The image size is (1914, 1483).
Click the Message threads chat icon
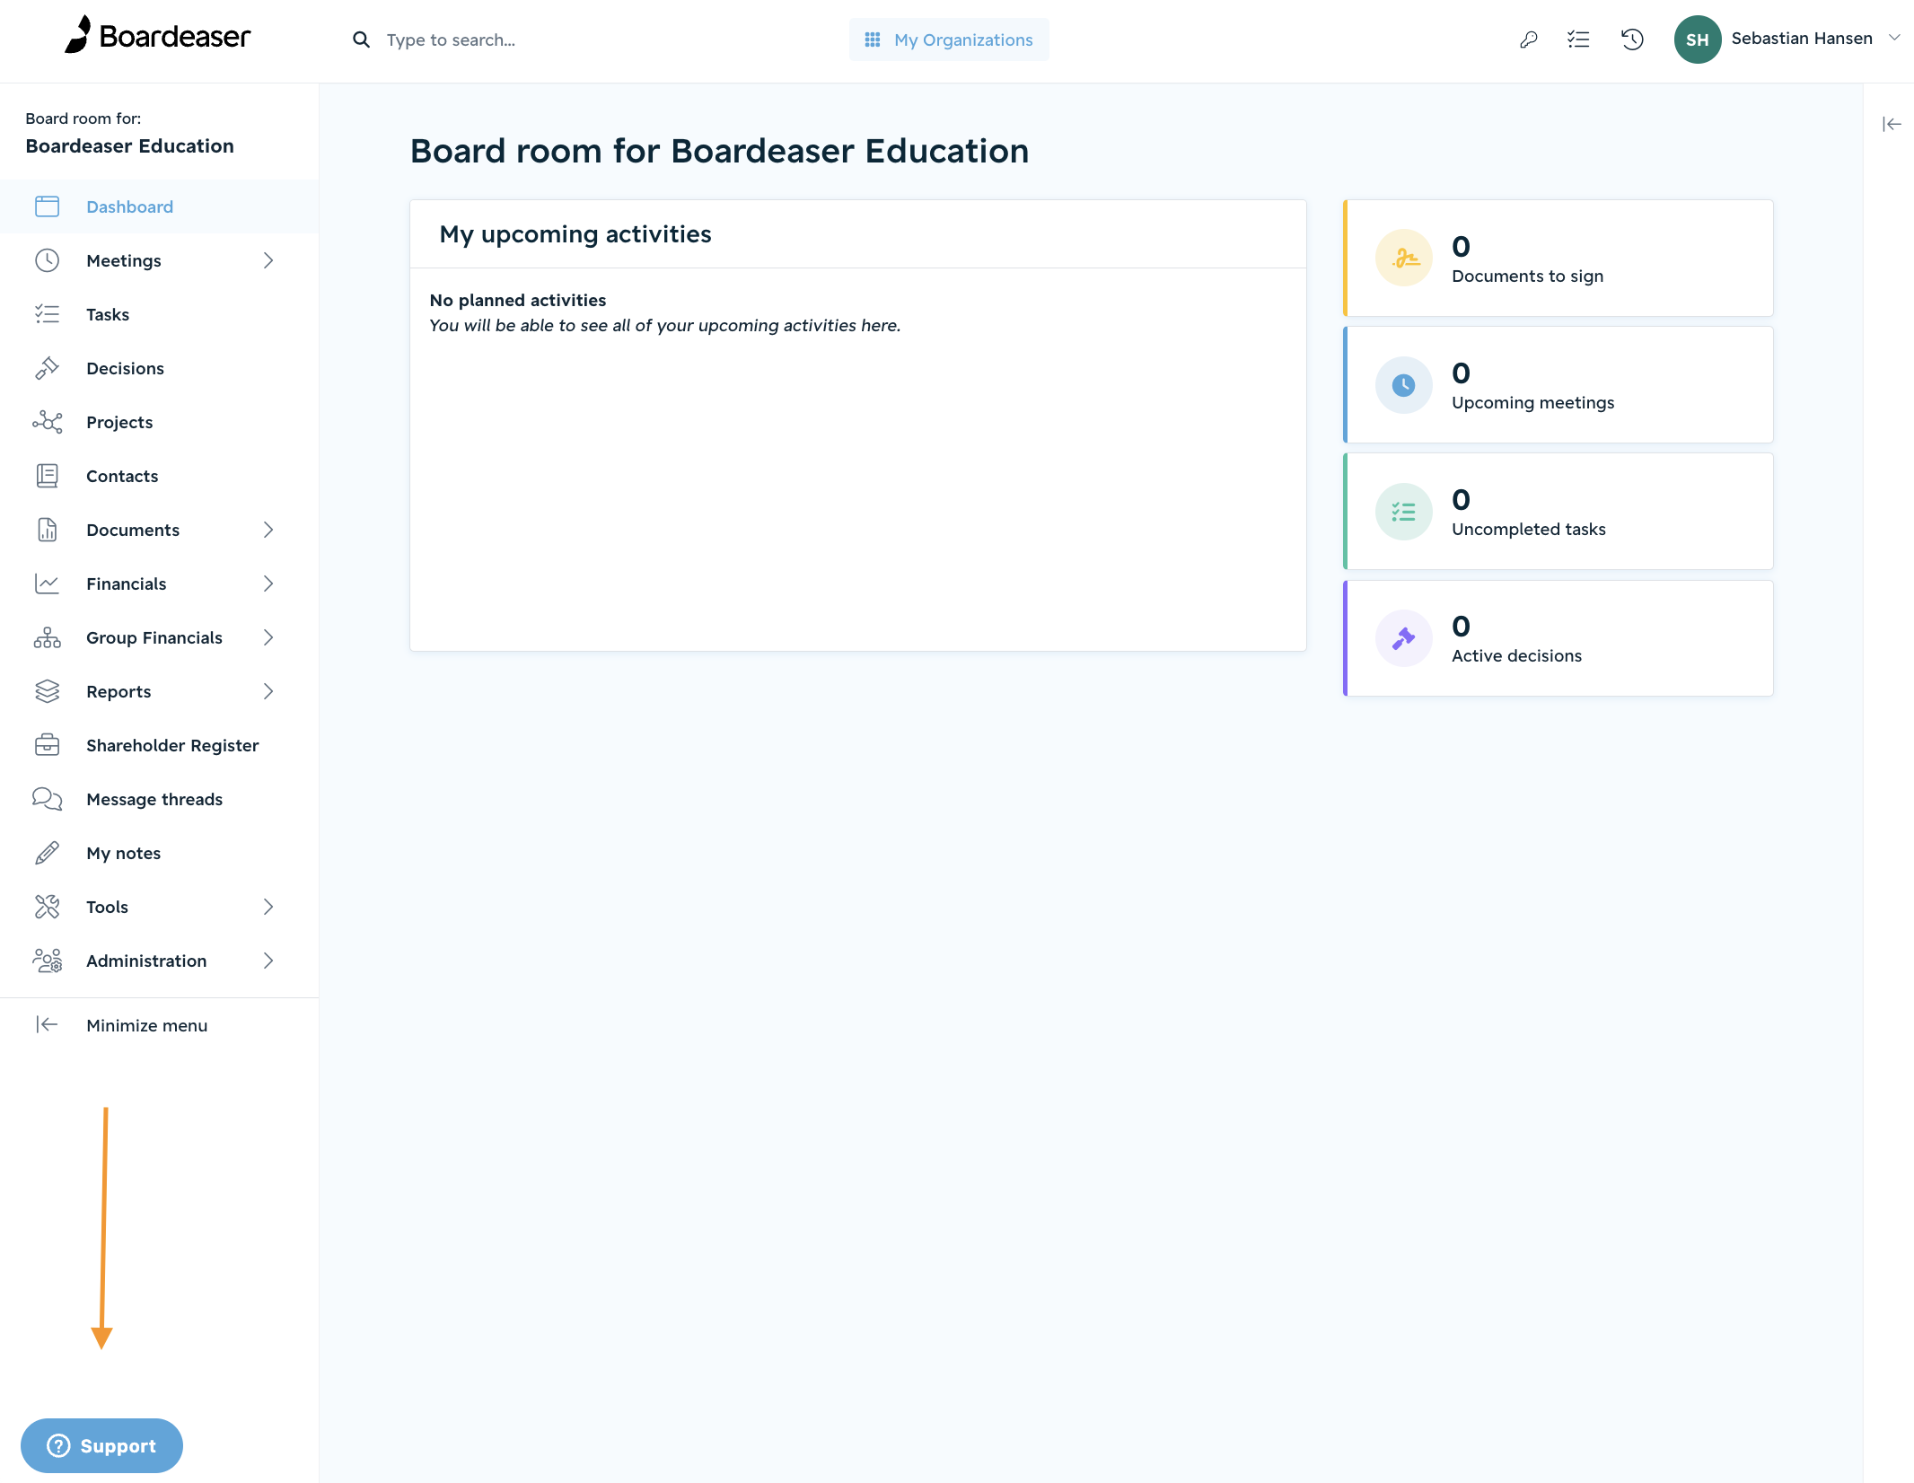47,799
